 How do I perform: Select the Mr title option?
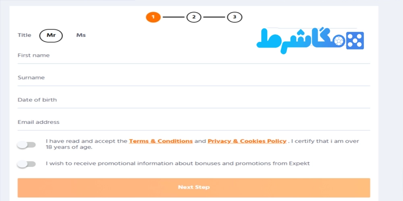[51, 35]
